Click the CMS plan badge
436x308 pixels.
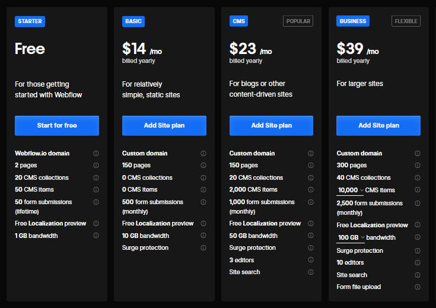pos(238,21)
